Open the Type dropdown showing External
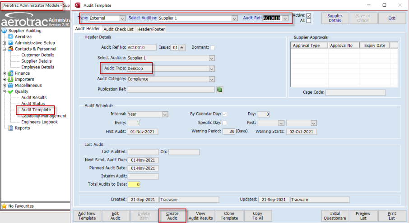 (x=122, y=18)
